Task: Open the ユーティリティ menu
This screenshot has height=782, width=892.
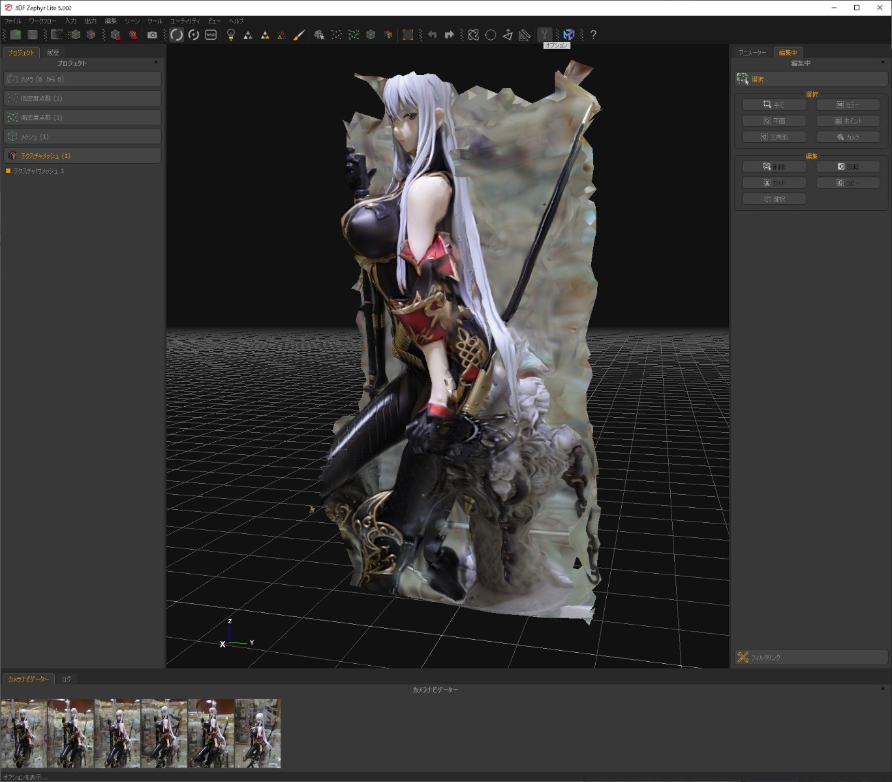Action: [185, 21]
